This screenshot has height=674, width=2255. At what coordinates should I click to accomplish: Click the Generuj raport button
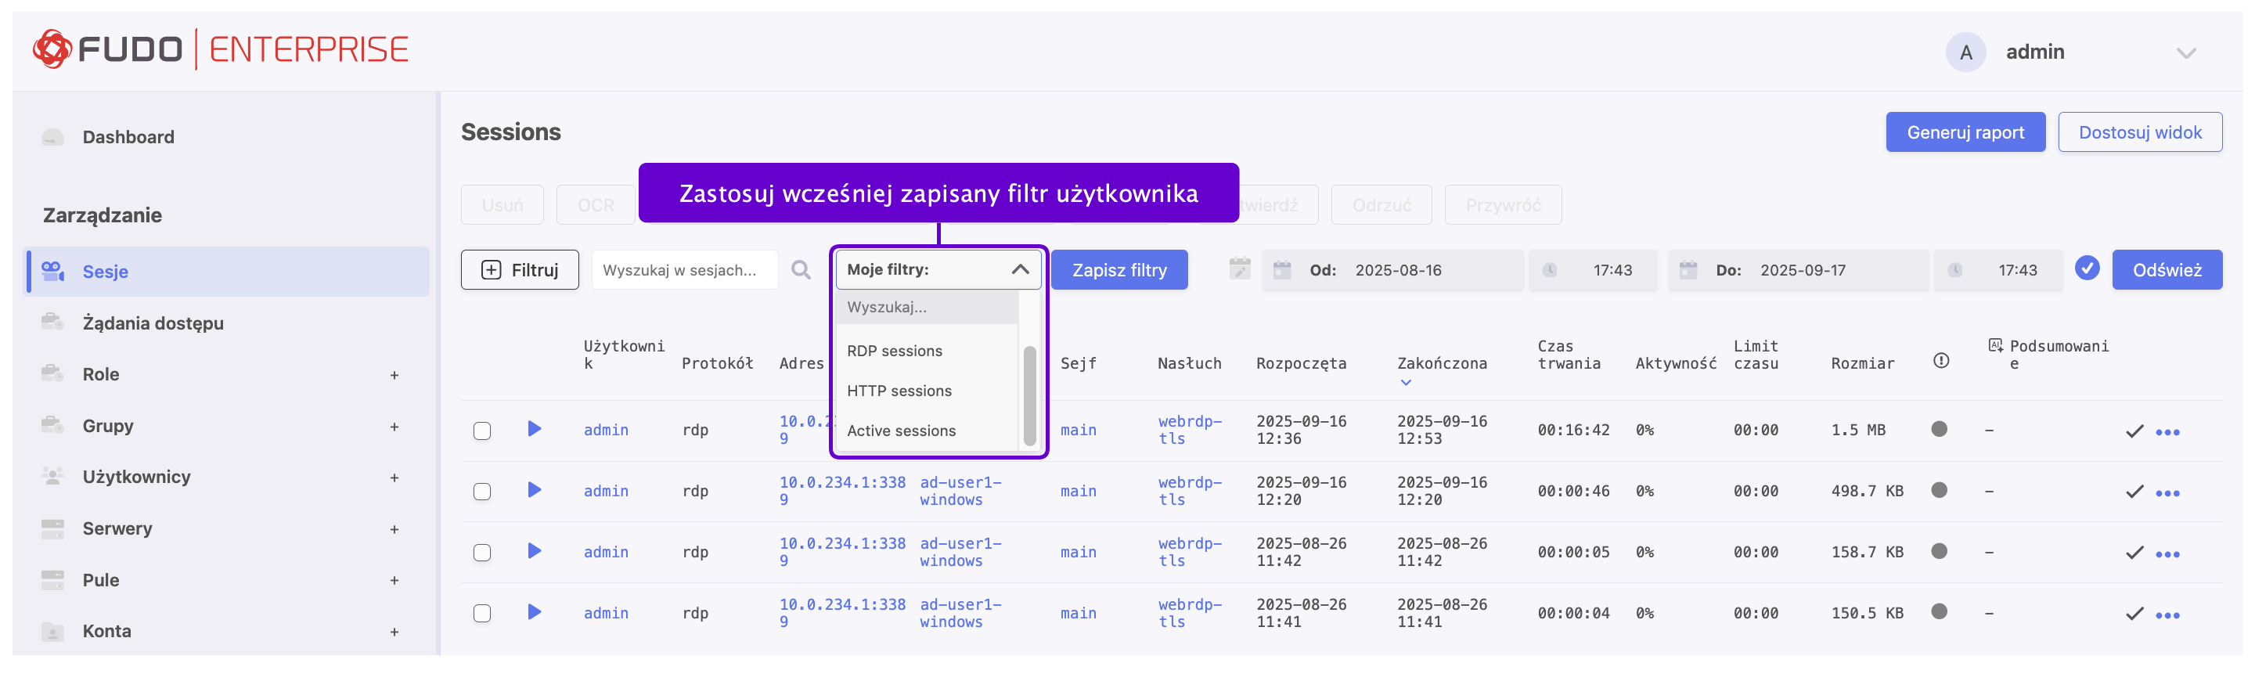(x=1965, y=132)
